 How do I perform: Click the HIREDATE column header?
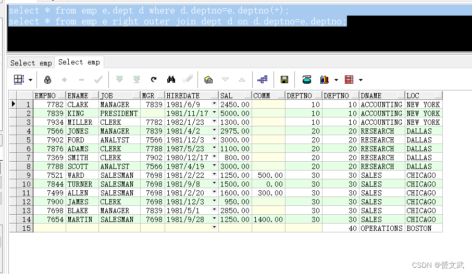191,96
